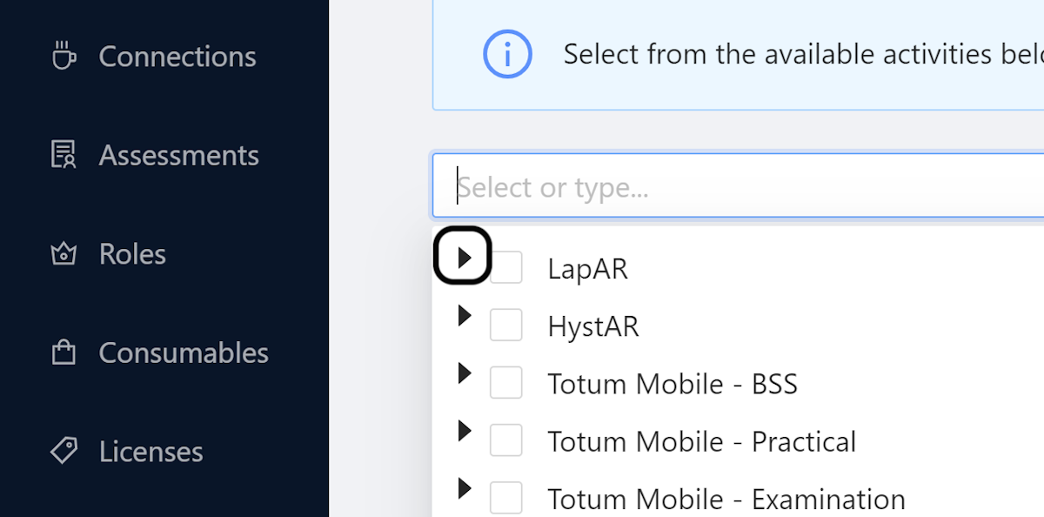Expand the Totum Mobile - BSS arrow

point(464,373)
